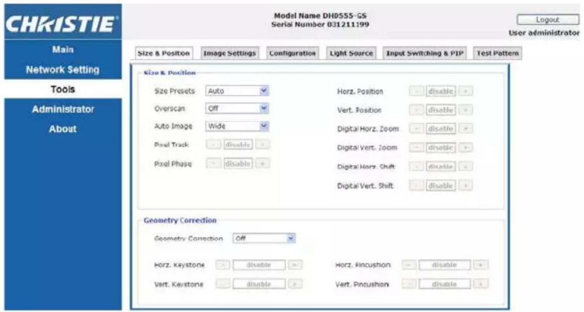
Task: Click the Horz. Position value field
Action: [441, 91]
